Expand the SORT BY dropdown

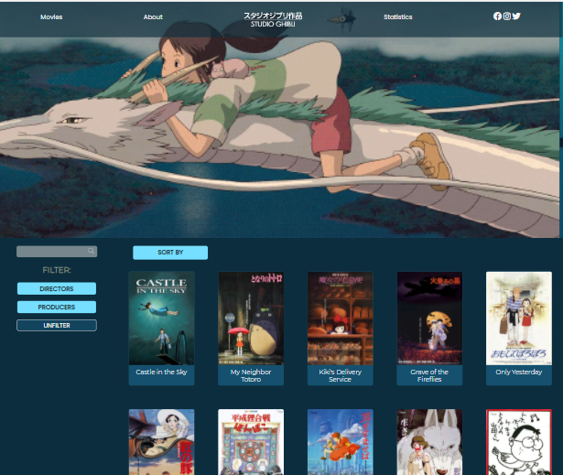(x=170, y=253)
